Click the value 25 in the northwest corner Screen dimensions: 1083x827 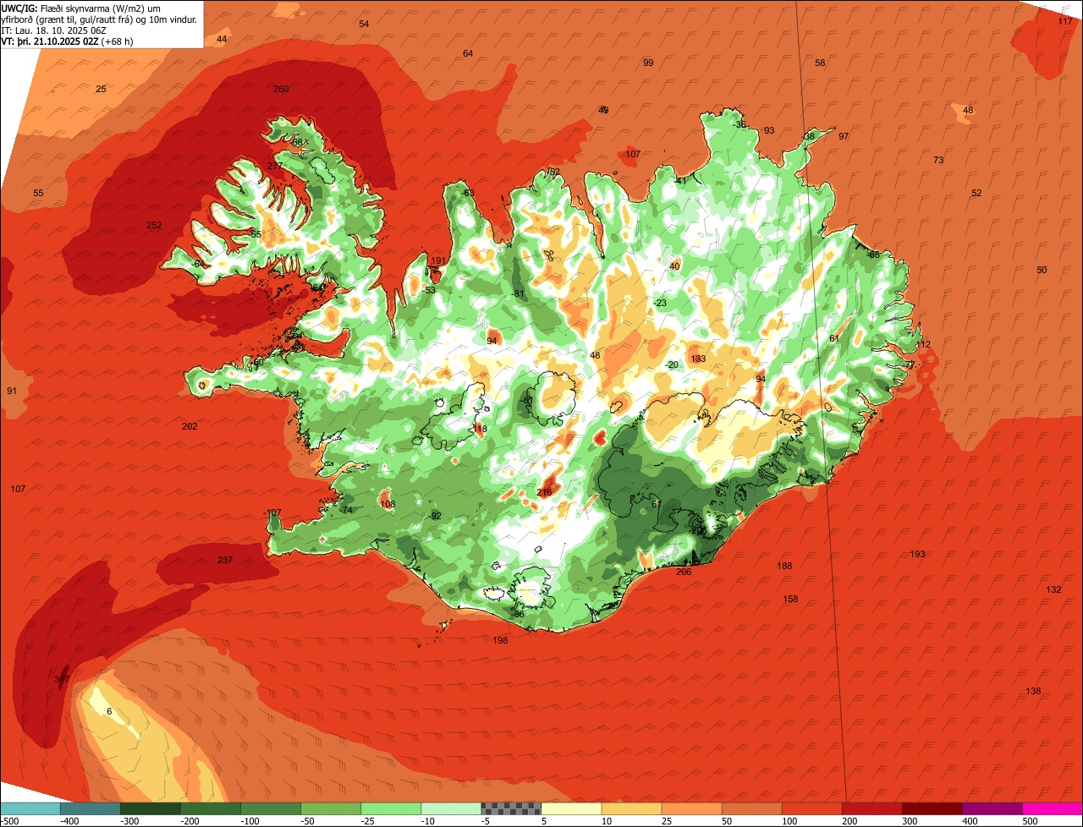101,89
